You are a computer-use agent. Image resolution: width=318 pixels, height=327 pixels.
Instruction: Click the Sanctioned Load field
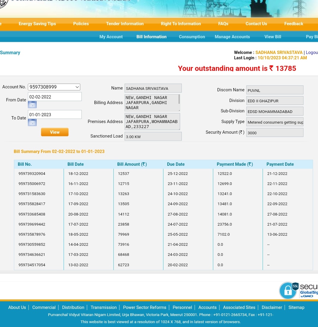click(153, 136)
